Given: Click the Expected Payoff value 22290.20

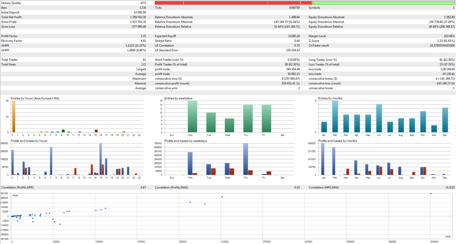Looking at the screenshot, I should tap(294, 36).
